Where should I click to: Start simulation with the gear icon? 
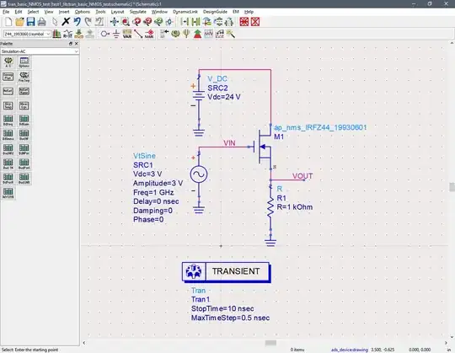pyautogui.click(x=175, y=34)
